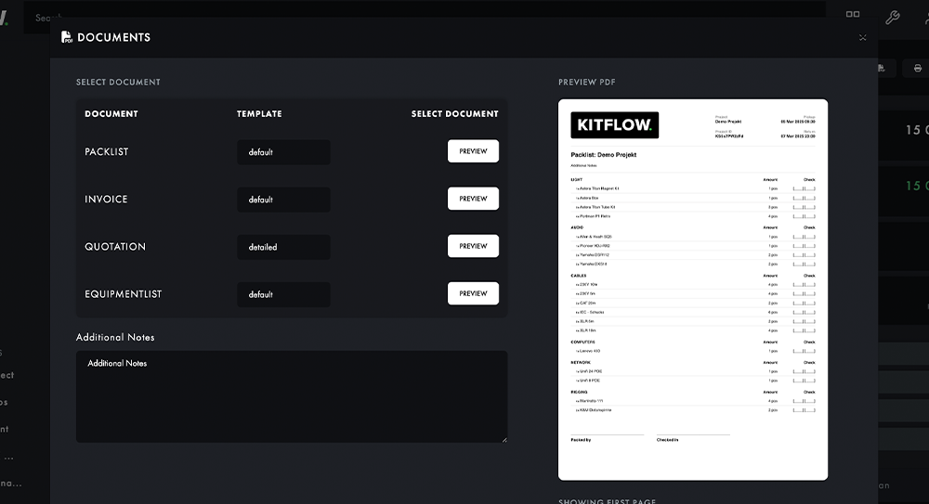This screenshot has height=504, width=929.
Task: Click the Packlist PDF preview page
Action: click(x=692, y=297)
